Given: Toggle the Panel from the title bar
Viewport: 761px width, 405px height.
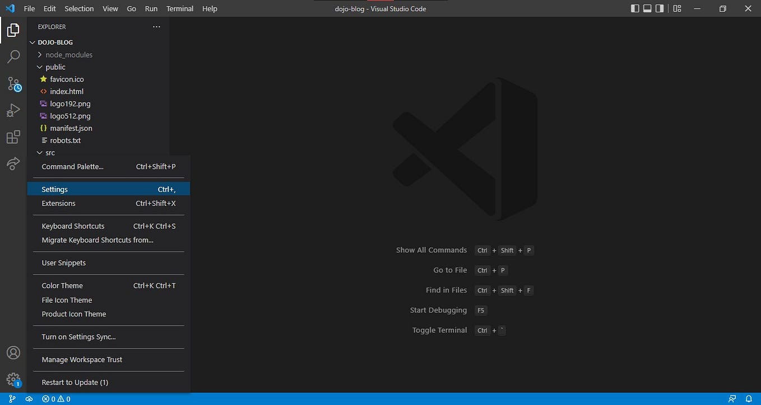Looking at the screenshot, I should tap(648, 8).
